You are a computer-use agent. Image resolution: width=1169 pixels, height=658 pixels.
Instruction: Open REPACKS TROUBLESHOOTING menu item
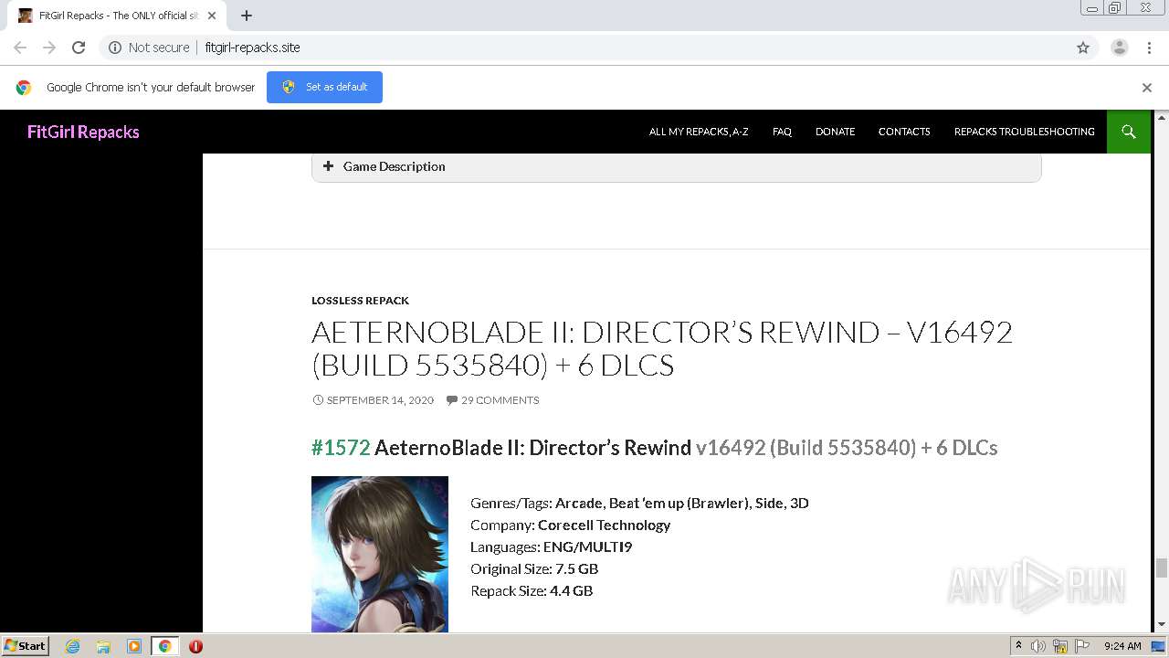click(1025, 132)
